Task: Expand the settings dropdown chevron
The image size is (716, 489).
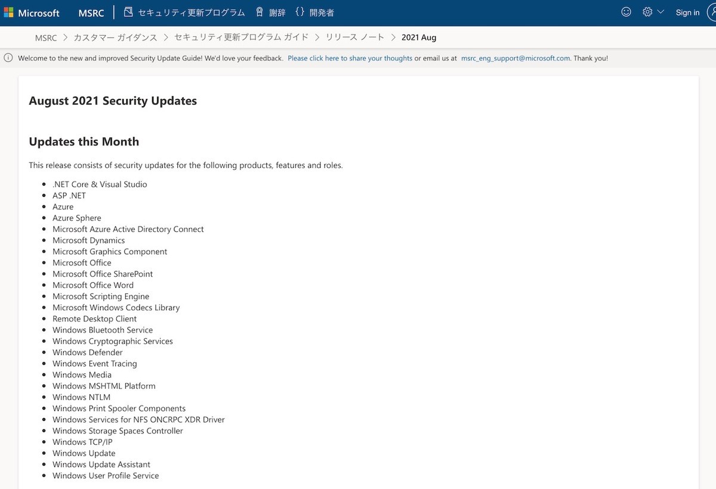Action: pyautogui.click(x=661, y=12)
